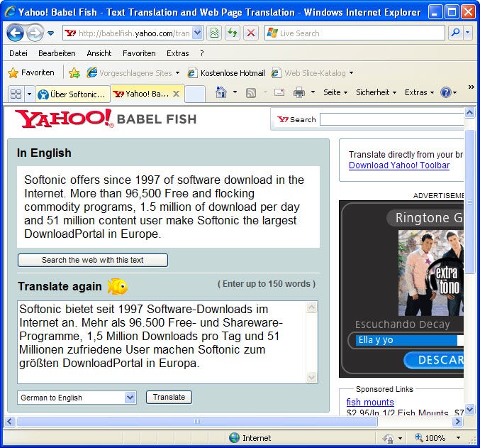This screenshot has width=480, height=448.
Task: Click the blue Help question icon
Action: coord(446,92)
